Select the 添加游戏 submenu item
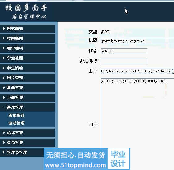The image size is (174, 170). click(16, 115)
